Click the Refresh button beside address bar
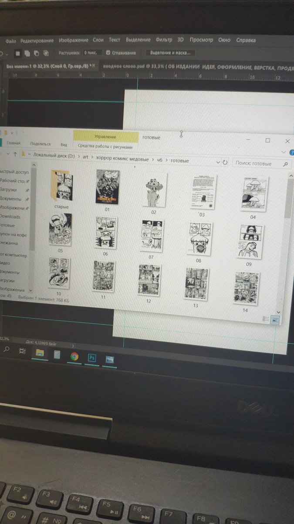Screen dimensions: 294x524 pyautogui.click(x=225, y=162)
